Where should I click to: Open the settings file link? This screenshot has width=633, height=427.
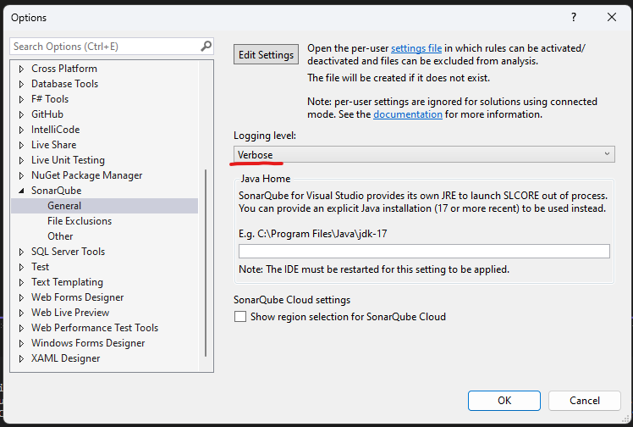pos(416,48)
